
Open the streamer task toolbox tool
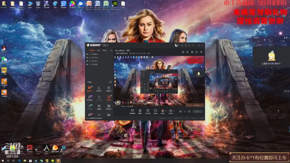point(108,89)
